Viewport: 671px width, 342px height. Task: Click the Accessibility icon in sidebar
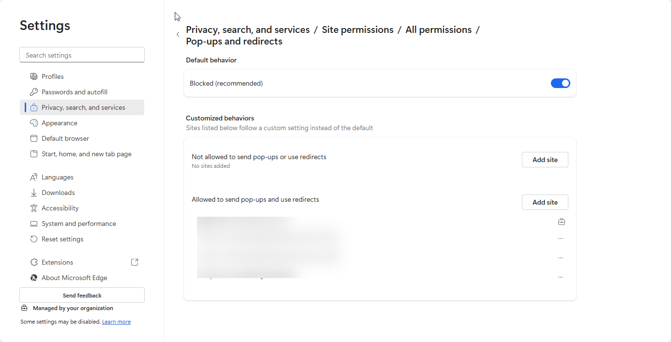pyautogui.click(x=34, y=208)
